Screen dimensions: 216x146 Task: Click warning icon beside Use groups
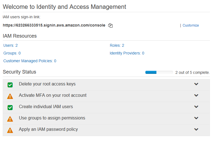pyautogui.click(x=10, y=119)
